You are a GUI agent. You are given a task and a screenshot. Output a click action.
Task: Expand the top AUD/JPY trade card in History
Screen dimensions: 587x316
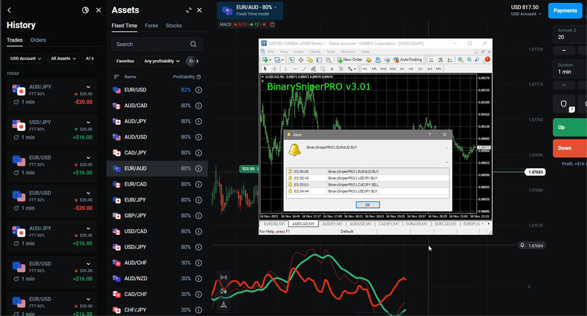(88, 87)
